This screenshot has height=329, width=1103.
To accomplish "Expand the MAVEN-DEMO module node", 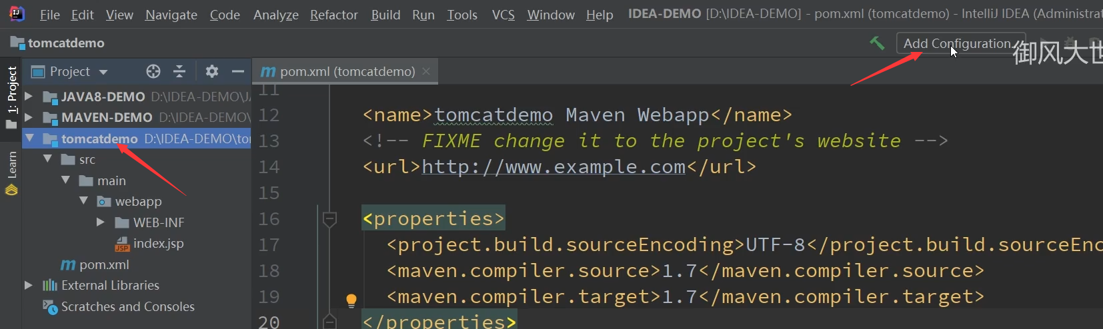I will click(29, 117).
